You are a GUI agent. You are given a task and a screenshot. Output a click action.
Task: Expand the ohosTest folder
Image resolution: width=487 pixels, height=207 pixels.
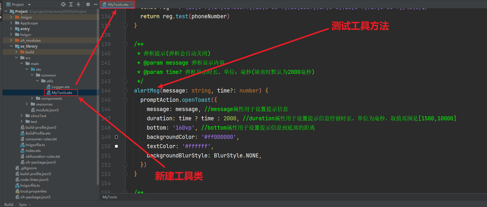[22, 116]
